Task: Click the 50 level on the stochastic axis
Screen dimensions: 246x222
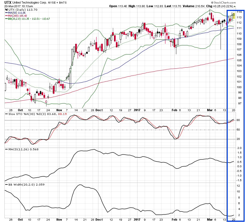Action: (238, 130)
